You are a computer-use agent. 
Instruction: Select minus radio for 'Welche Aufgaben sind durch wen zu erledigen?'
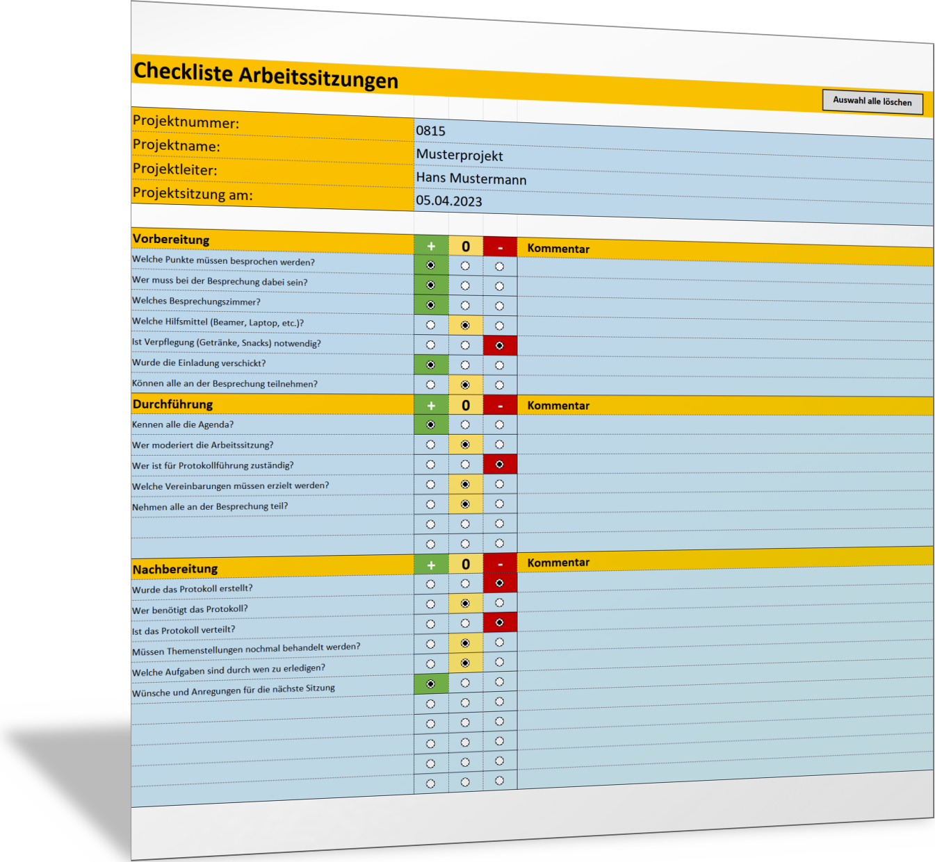click(499, 662)
